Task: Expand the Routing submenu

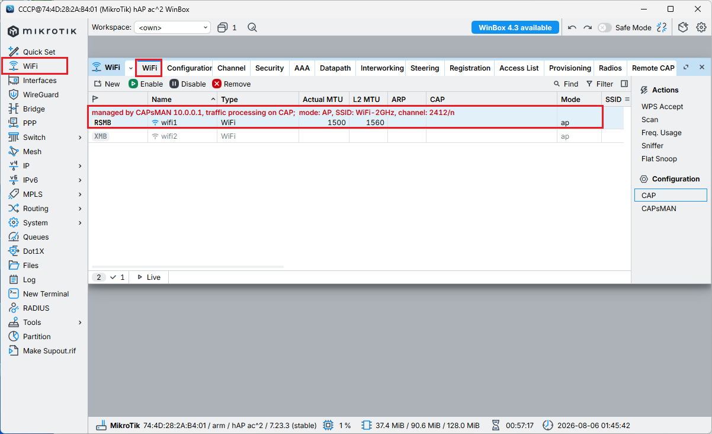Action: coord(80,209)
